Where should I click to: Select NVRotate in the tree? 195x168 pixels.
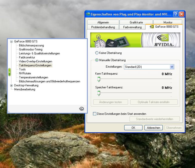[x=25, y=73]
